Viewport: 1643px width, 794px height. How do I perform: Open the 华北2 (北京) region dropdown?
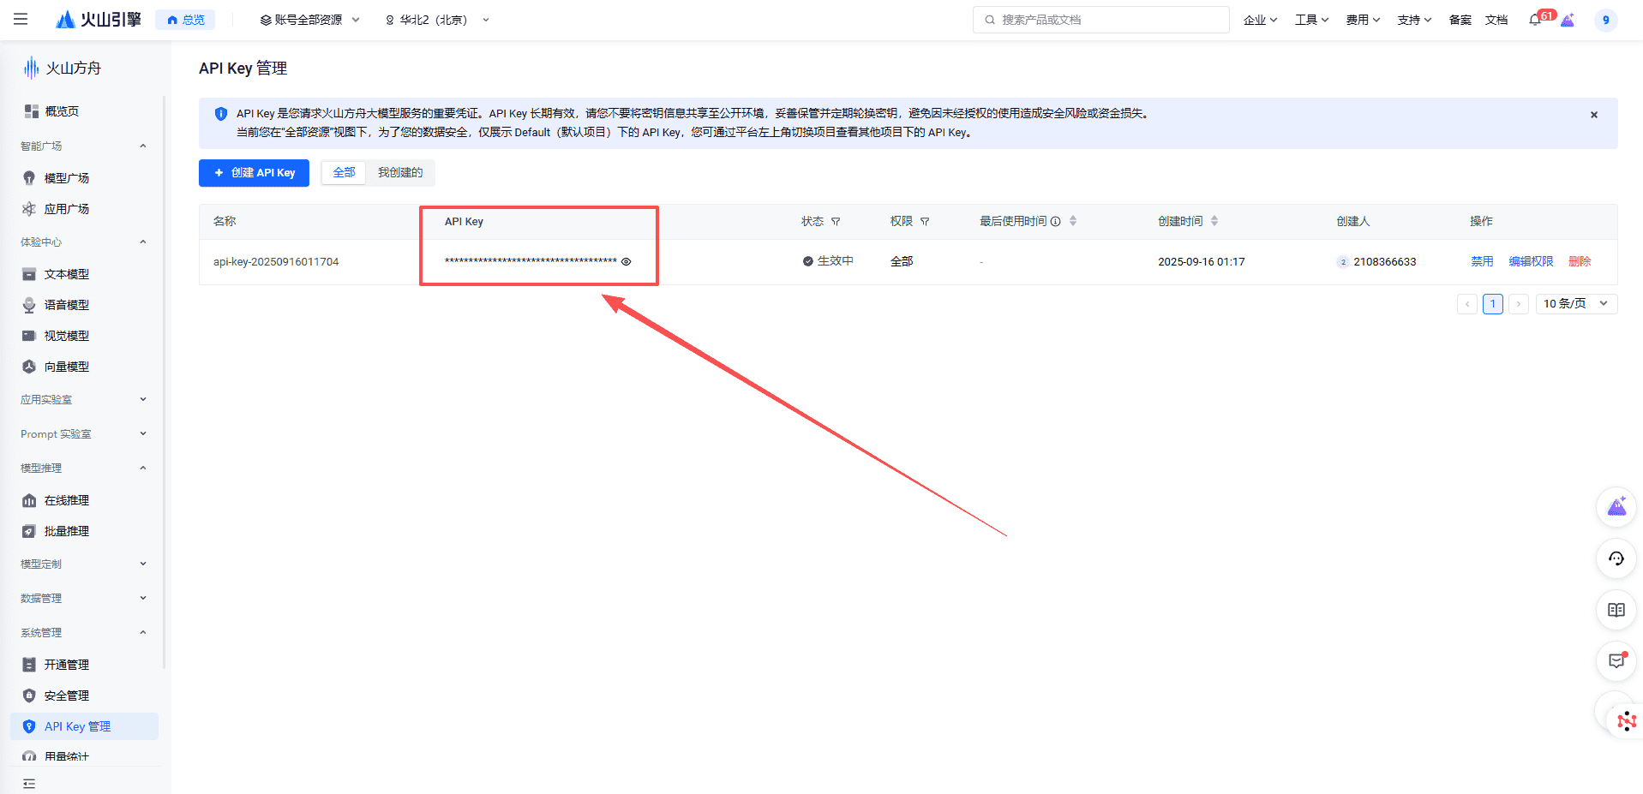click(x=437, y=20)
